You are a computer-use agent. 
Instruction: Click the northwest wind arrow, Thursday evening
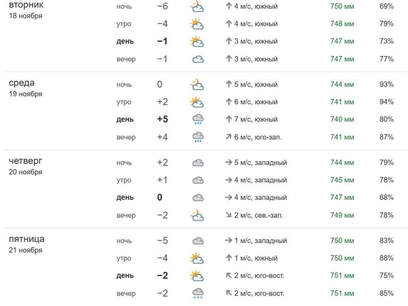click(x=228, y=215)
